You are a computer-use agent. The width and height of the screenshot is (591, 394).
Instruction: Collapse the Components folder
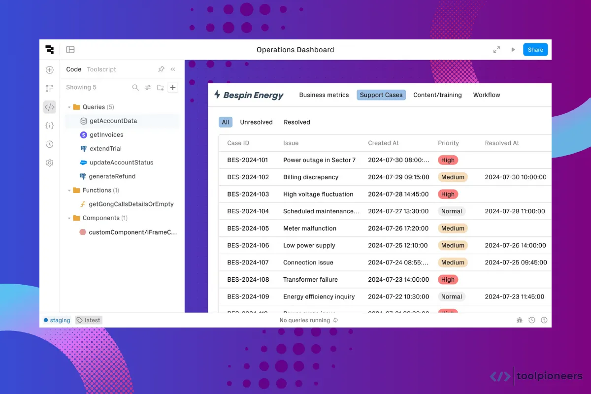click(x=69, y=218)
